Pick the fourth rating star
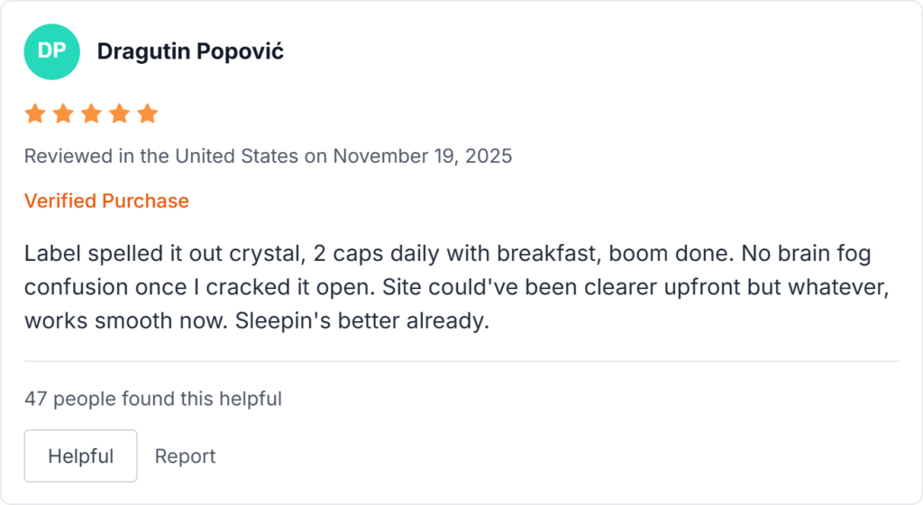 pos(120,114)
